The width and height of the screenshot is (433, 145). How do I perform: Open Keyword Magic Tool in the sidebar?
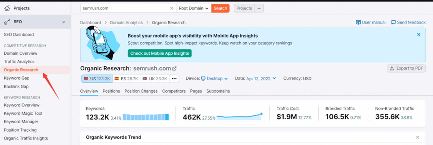click(x=23, y=114)
